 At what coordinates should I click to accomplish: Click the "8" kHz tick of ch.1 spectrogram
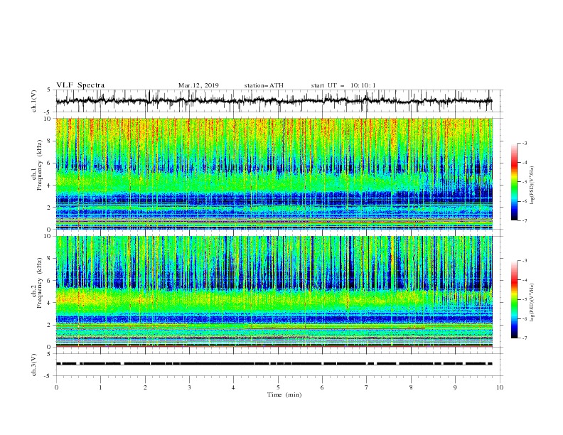pos(50,141)
